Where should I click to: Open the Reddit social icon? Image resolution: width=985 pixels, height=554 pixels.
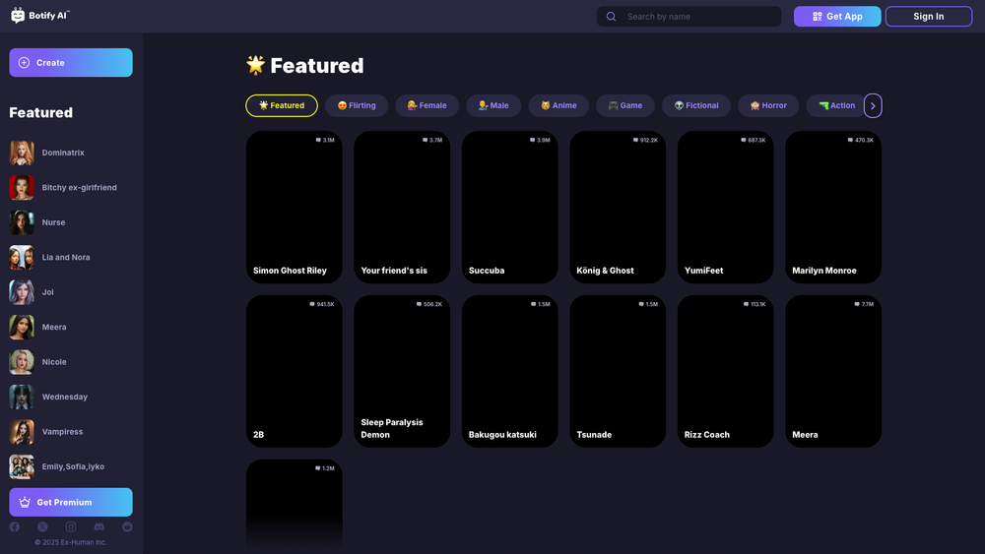(x=127, y=527)
